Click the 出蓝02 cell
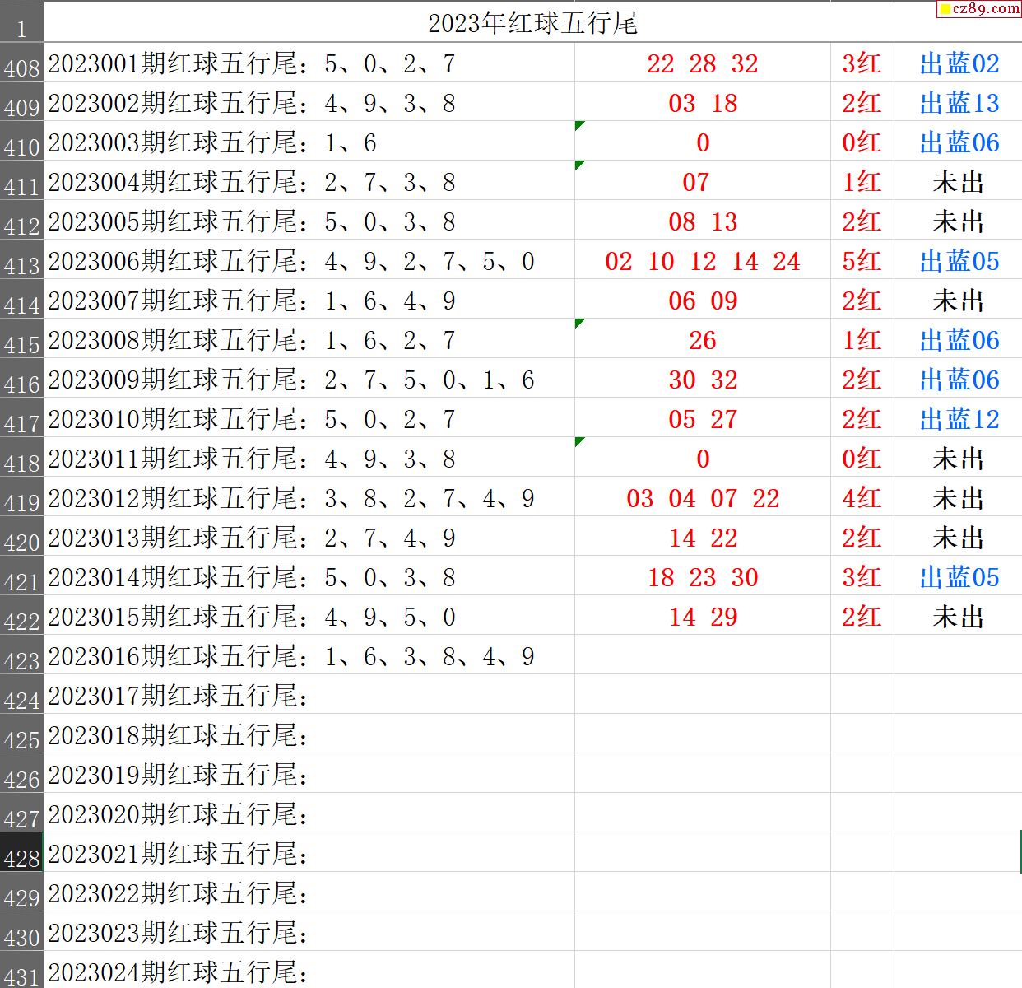This screenshot has height=988, width=1022. (959, 63)
